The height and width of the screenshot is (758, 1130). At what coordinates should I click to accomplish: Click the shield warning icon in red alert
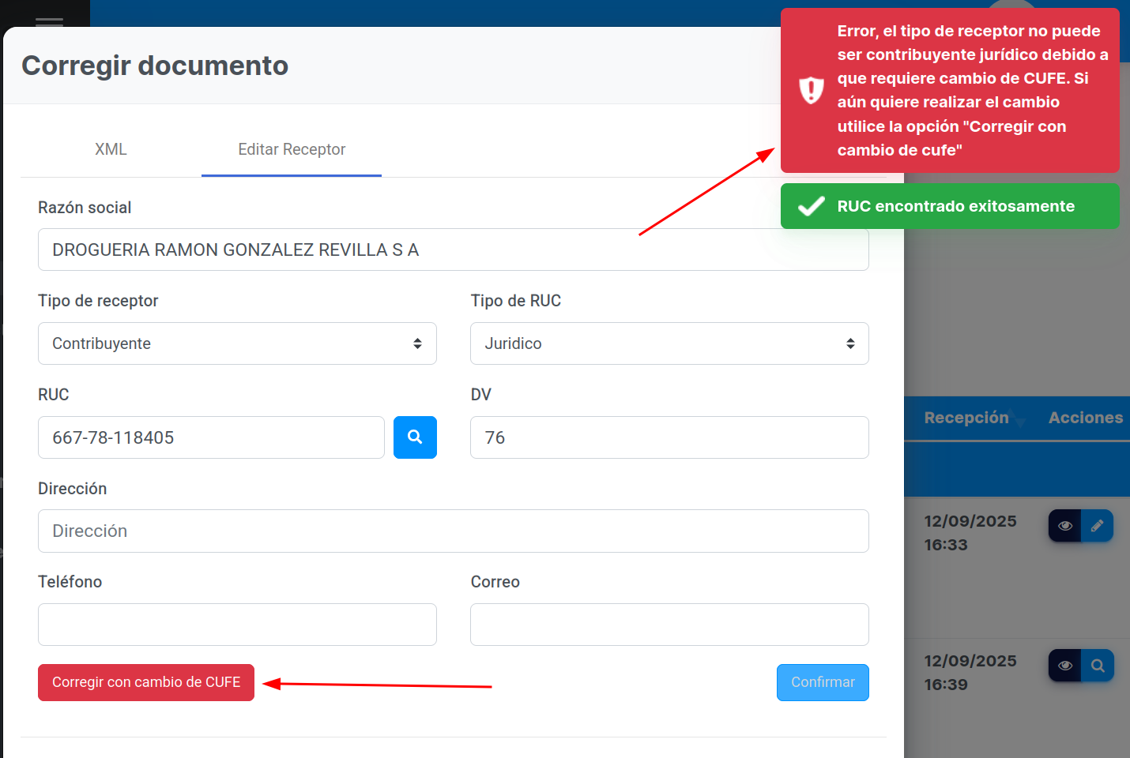coord(811,90)
